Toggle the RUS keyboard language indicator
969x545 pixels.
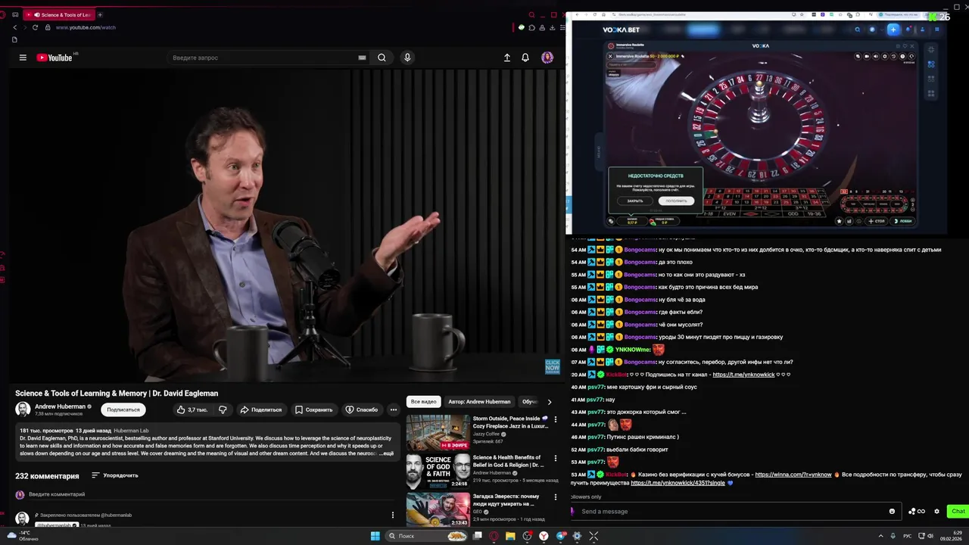[908, 536]
